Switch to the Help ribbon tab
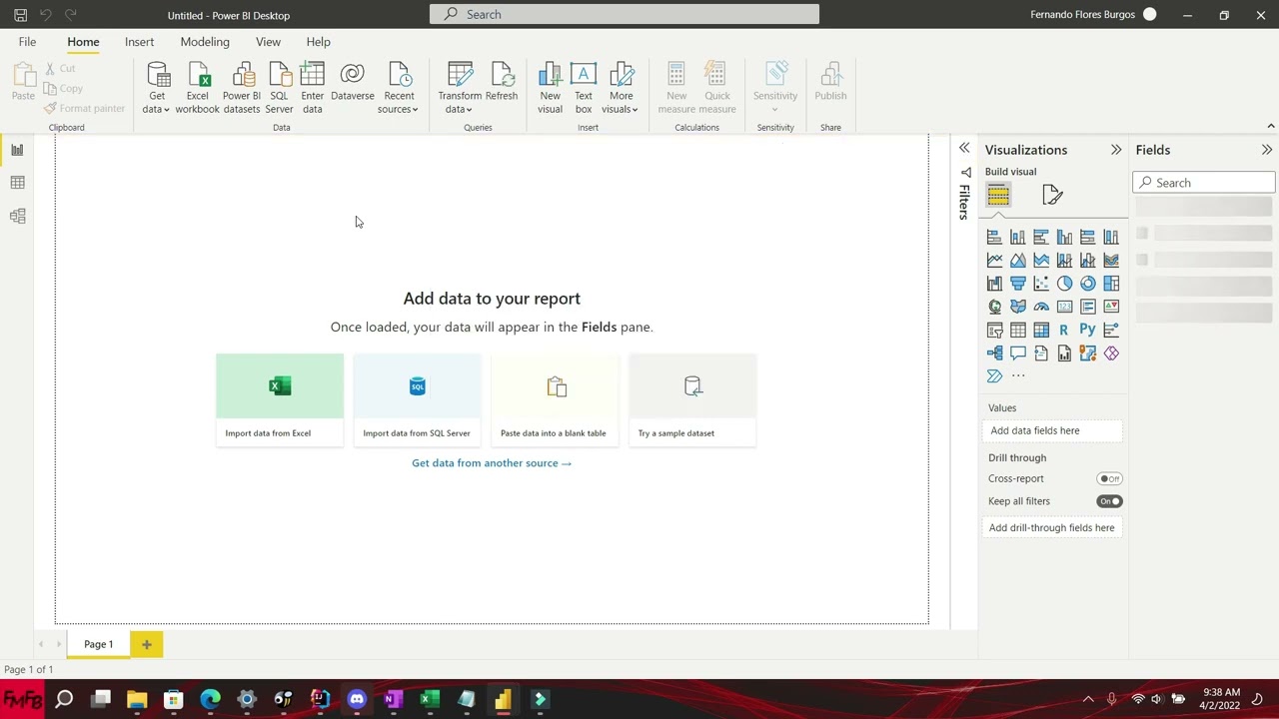Screen dimensions: 1279x719 point(318,42)
